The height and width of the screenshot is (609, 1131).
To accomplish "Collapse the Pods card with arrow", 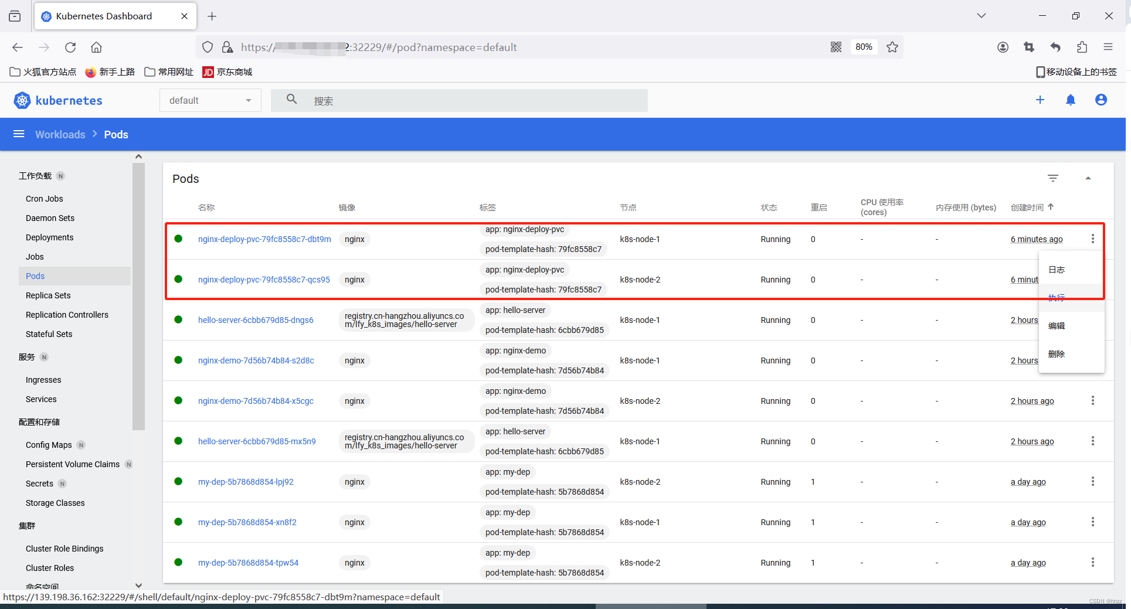I will tap(1088, 178).
